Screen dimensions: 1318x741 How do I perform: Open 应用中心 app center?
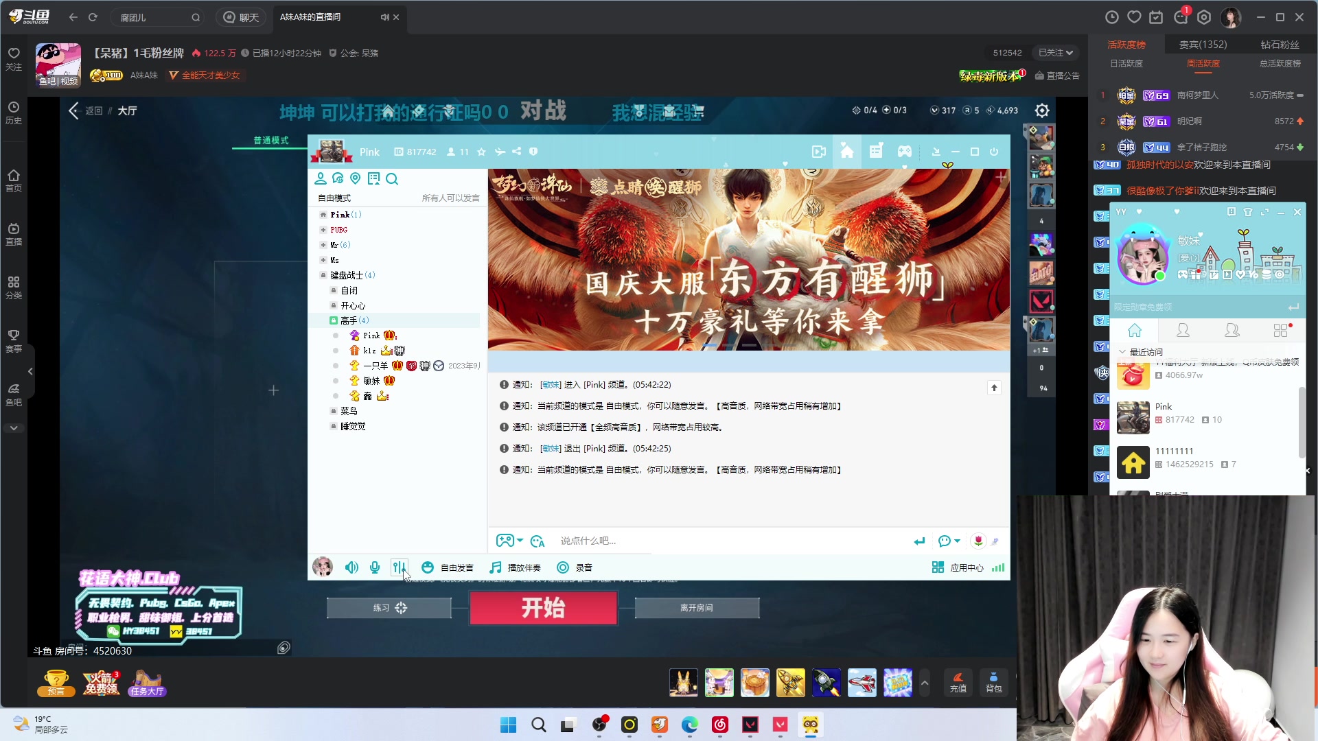point(958,567)
